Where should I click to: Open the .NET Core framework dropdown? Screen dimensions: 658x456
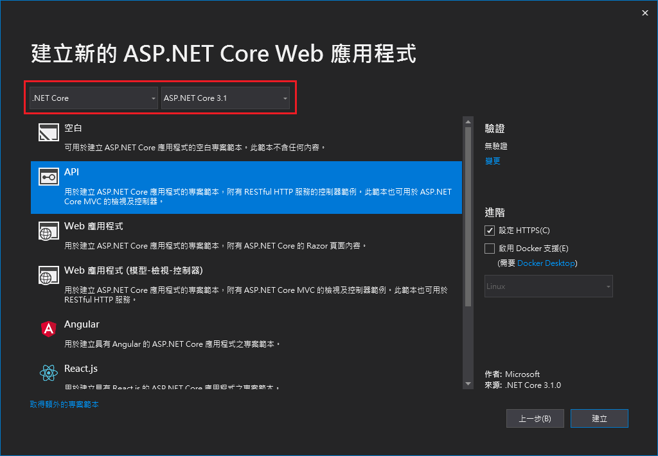pos(94,98)
